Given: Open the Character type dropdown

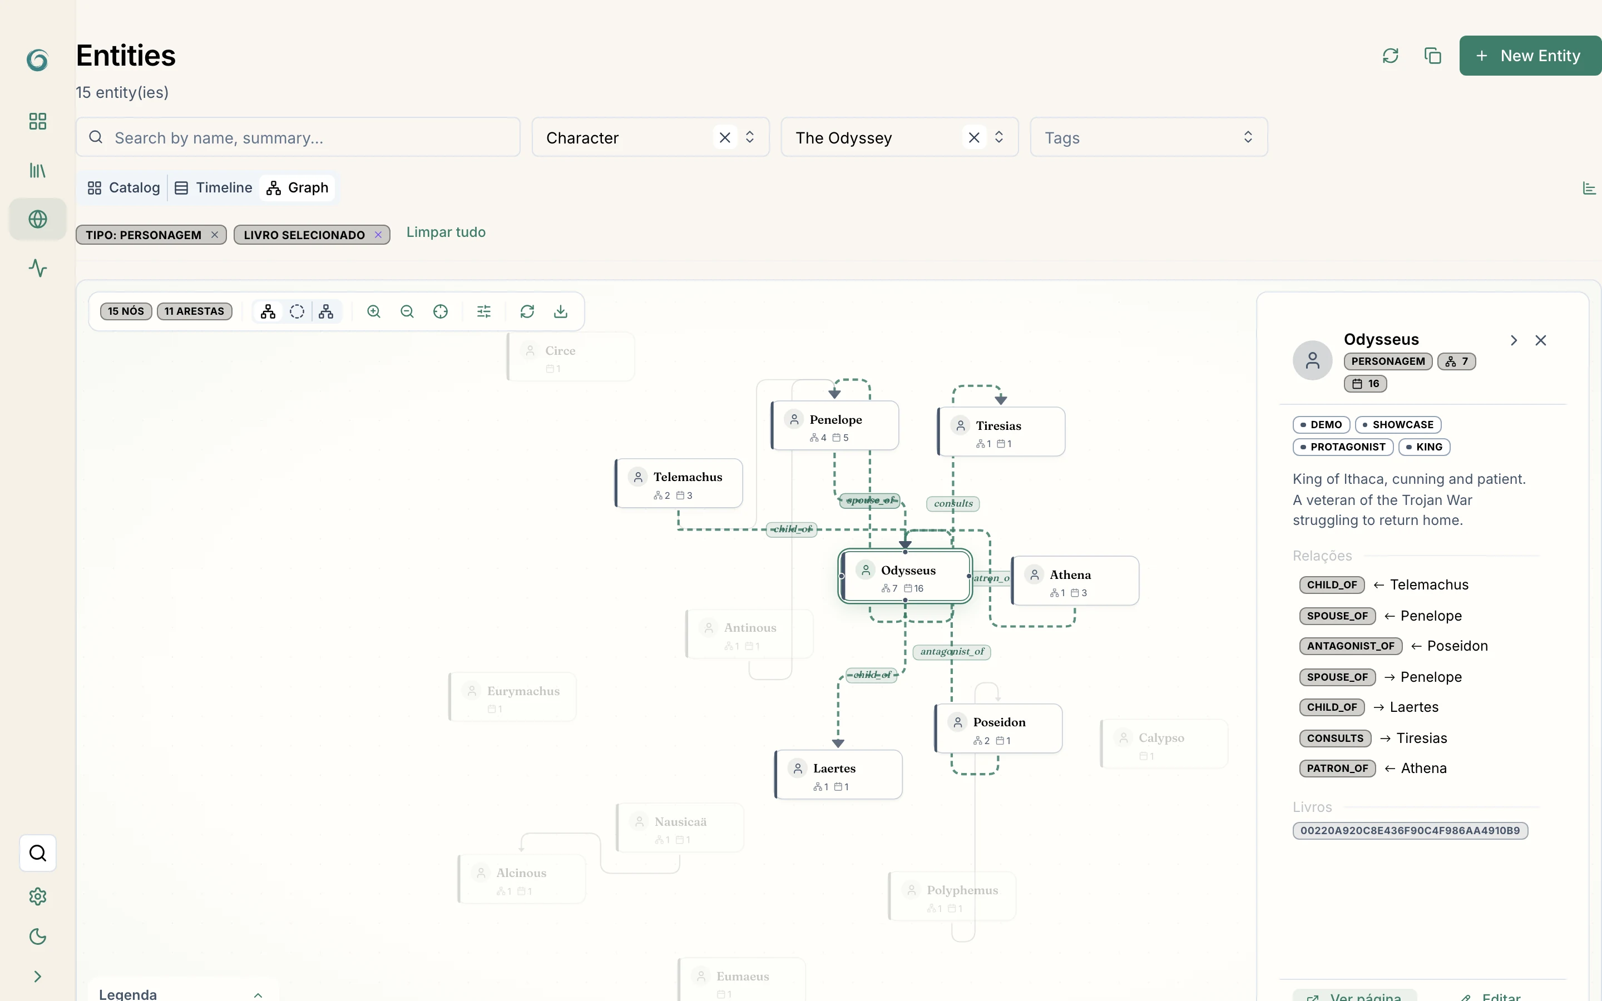Looking at the screenshot, I should click(750, 137).
